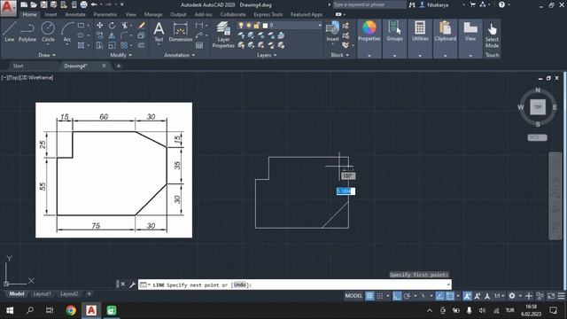Image resolution: width=567 pixels, height=319 pixels.
Task: Open the Properties panel with color wheel
Action: (369, 31)
